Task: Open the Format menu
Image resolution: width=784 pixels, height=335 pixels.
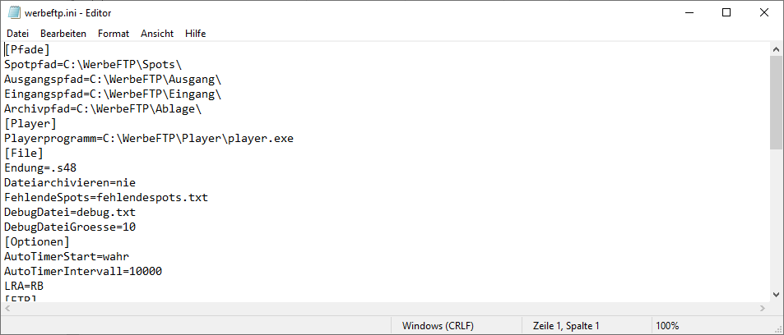Action: [114, 34]
